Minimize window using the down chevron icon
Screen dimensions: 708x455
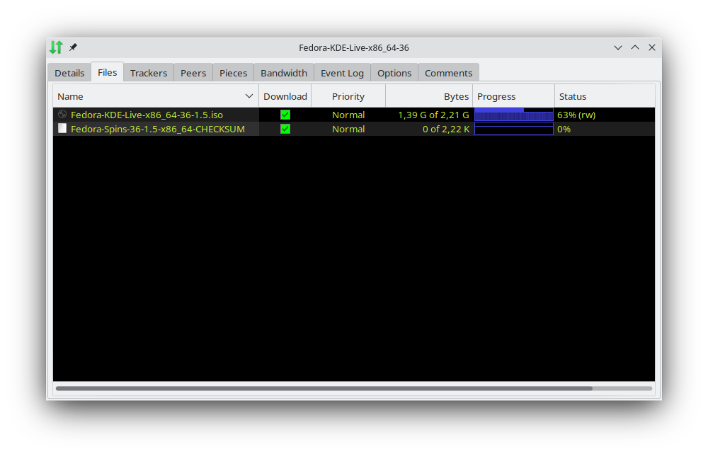[x=618, y=47]
